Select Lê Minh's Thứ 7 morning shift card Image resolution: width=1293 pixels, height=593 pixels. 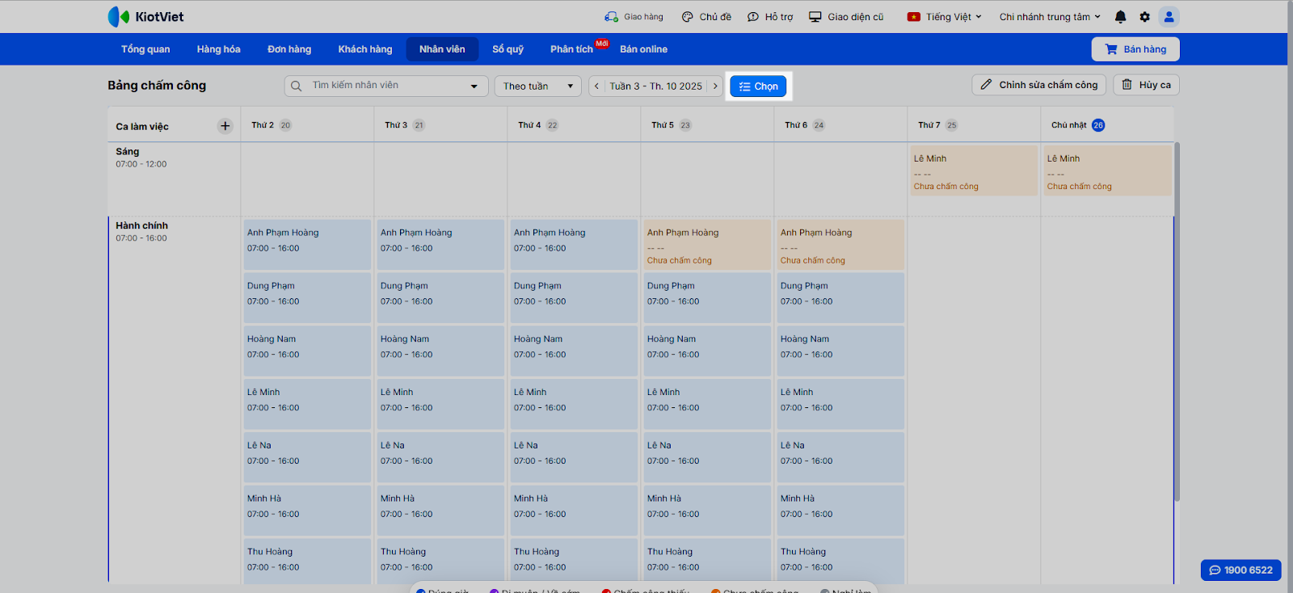(973, 170)
